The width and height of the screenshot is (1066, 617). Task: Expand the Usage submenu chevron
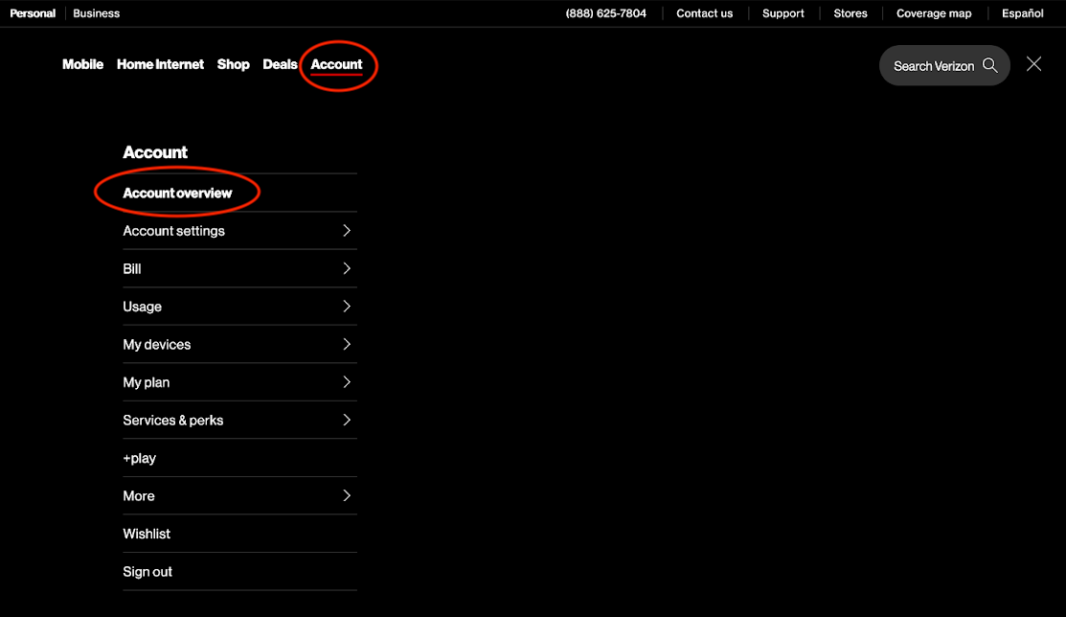pyautogui.click(x=347, y=307)
